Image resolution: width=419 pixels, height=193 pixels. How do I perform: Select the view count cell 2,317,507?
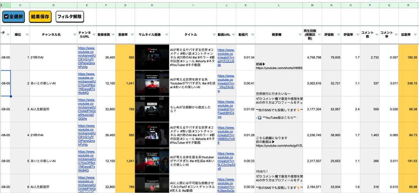coord(312,161)
